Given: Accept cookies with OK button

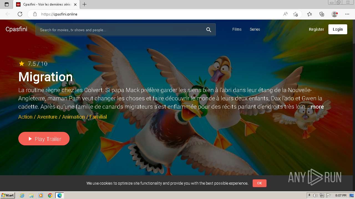Looking at the screenshot, I should tap(259, 183).
